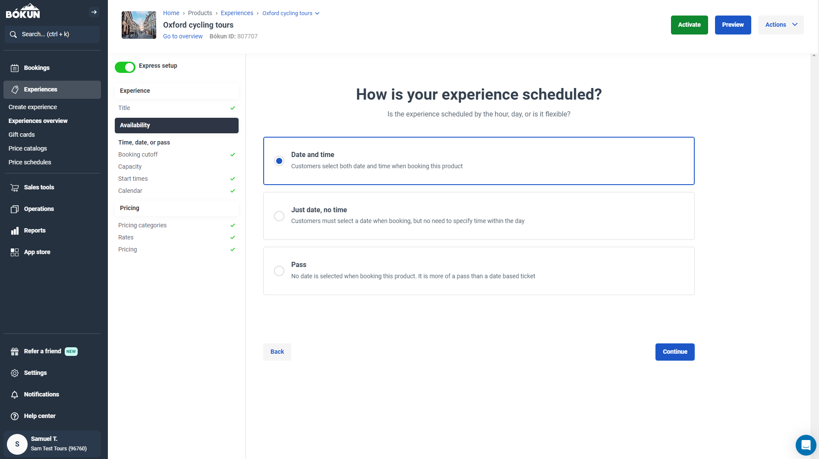Open Operations in the sidebar
This screenshot has width=819, height=459.
(x=52, y=209)
